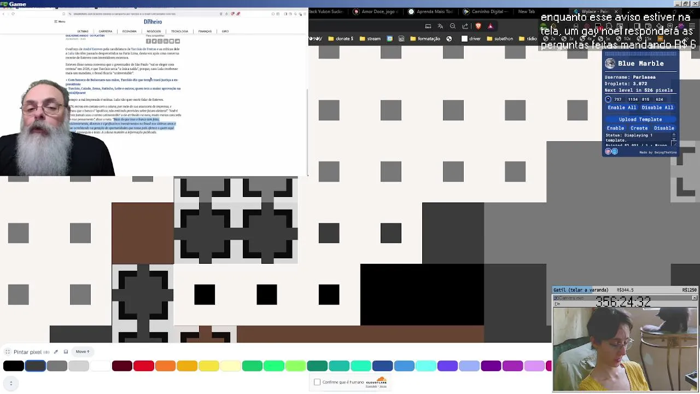The image size is (700, 394).
Task: Click the translate page icon in address bar
Action: pyautogui.click(x=440, y=26)
